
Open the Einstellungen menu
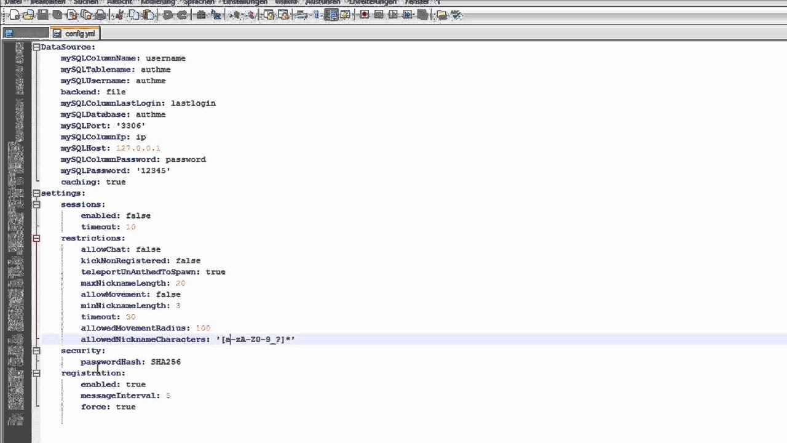point(245,2)
